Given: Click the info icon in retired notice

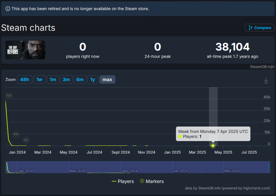Looking at the screenshot, I should 8,9.
